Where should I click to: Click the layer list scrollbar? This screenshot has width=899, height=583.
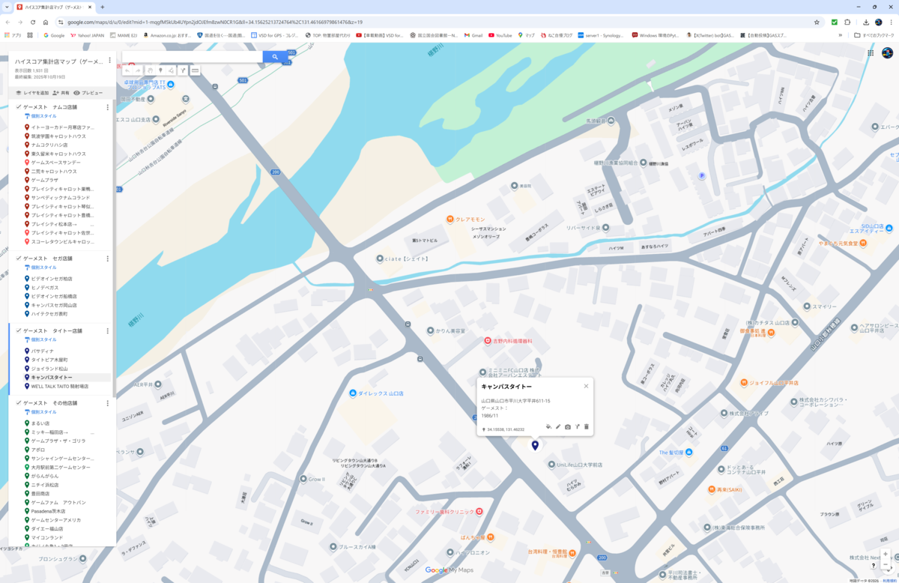pos(114,247)
